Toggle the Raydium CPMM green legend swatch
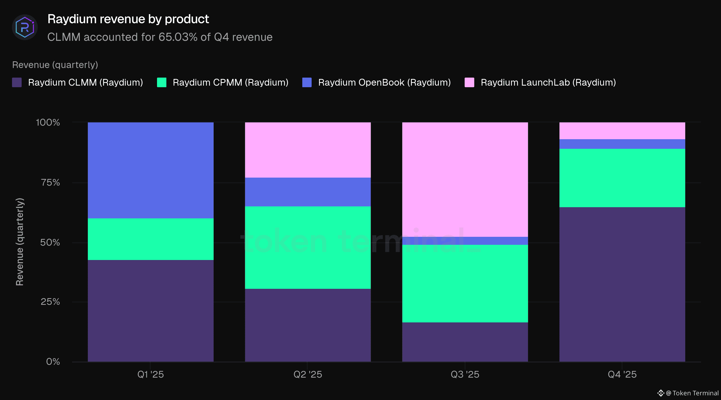This screenshot has width=721, height=400. pyautogui.click(x=162, y=82)
